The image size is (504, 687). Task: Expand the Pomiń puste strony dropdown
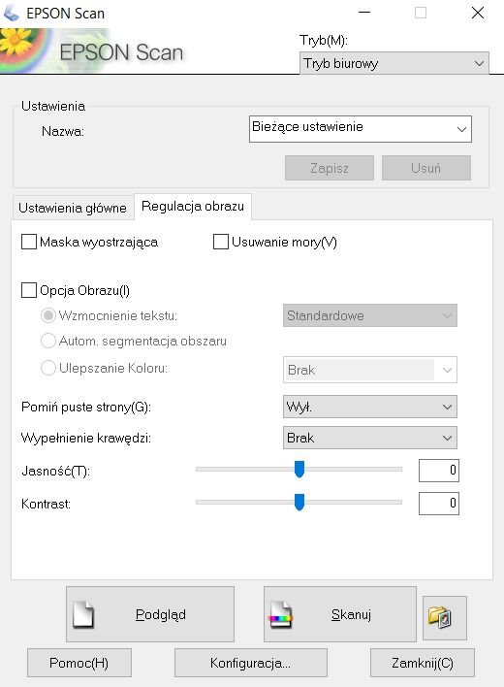(370, 407)
